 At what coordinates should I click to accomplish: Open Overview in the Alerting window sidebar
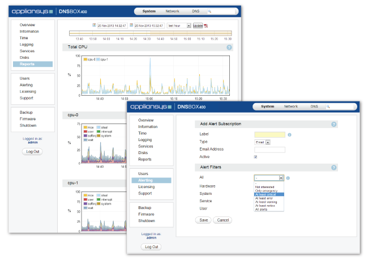click(x=146, y=120)
